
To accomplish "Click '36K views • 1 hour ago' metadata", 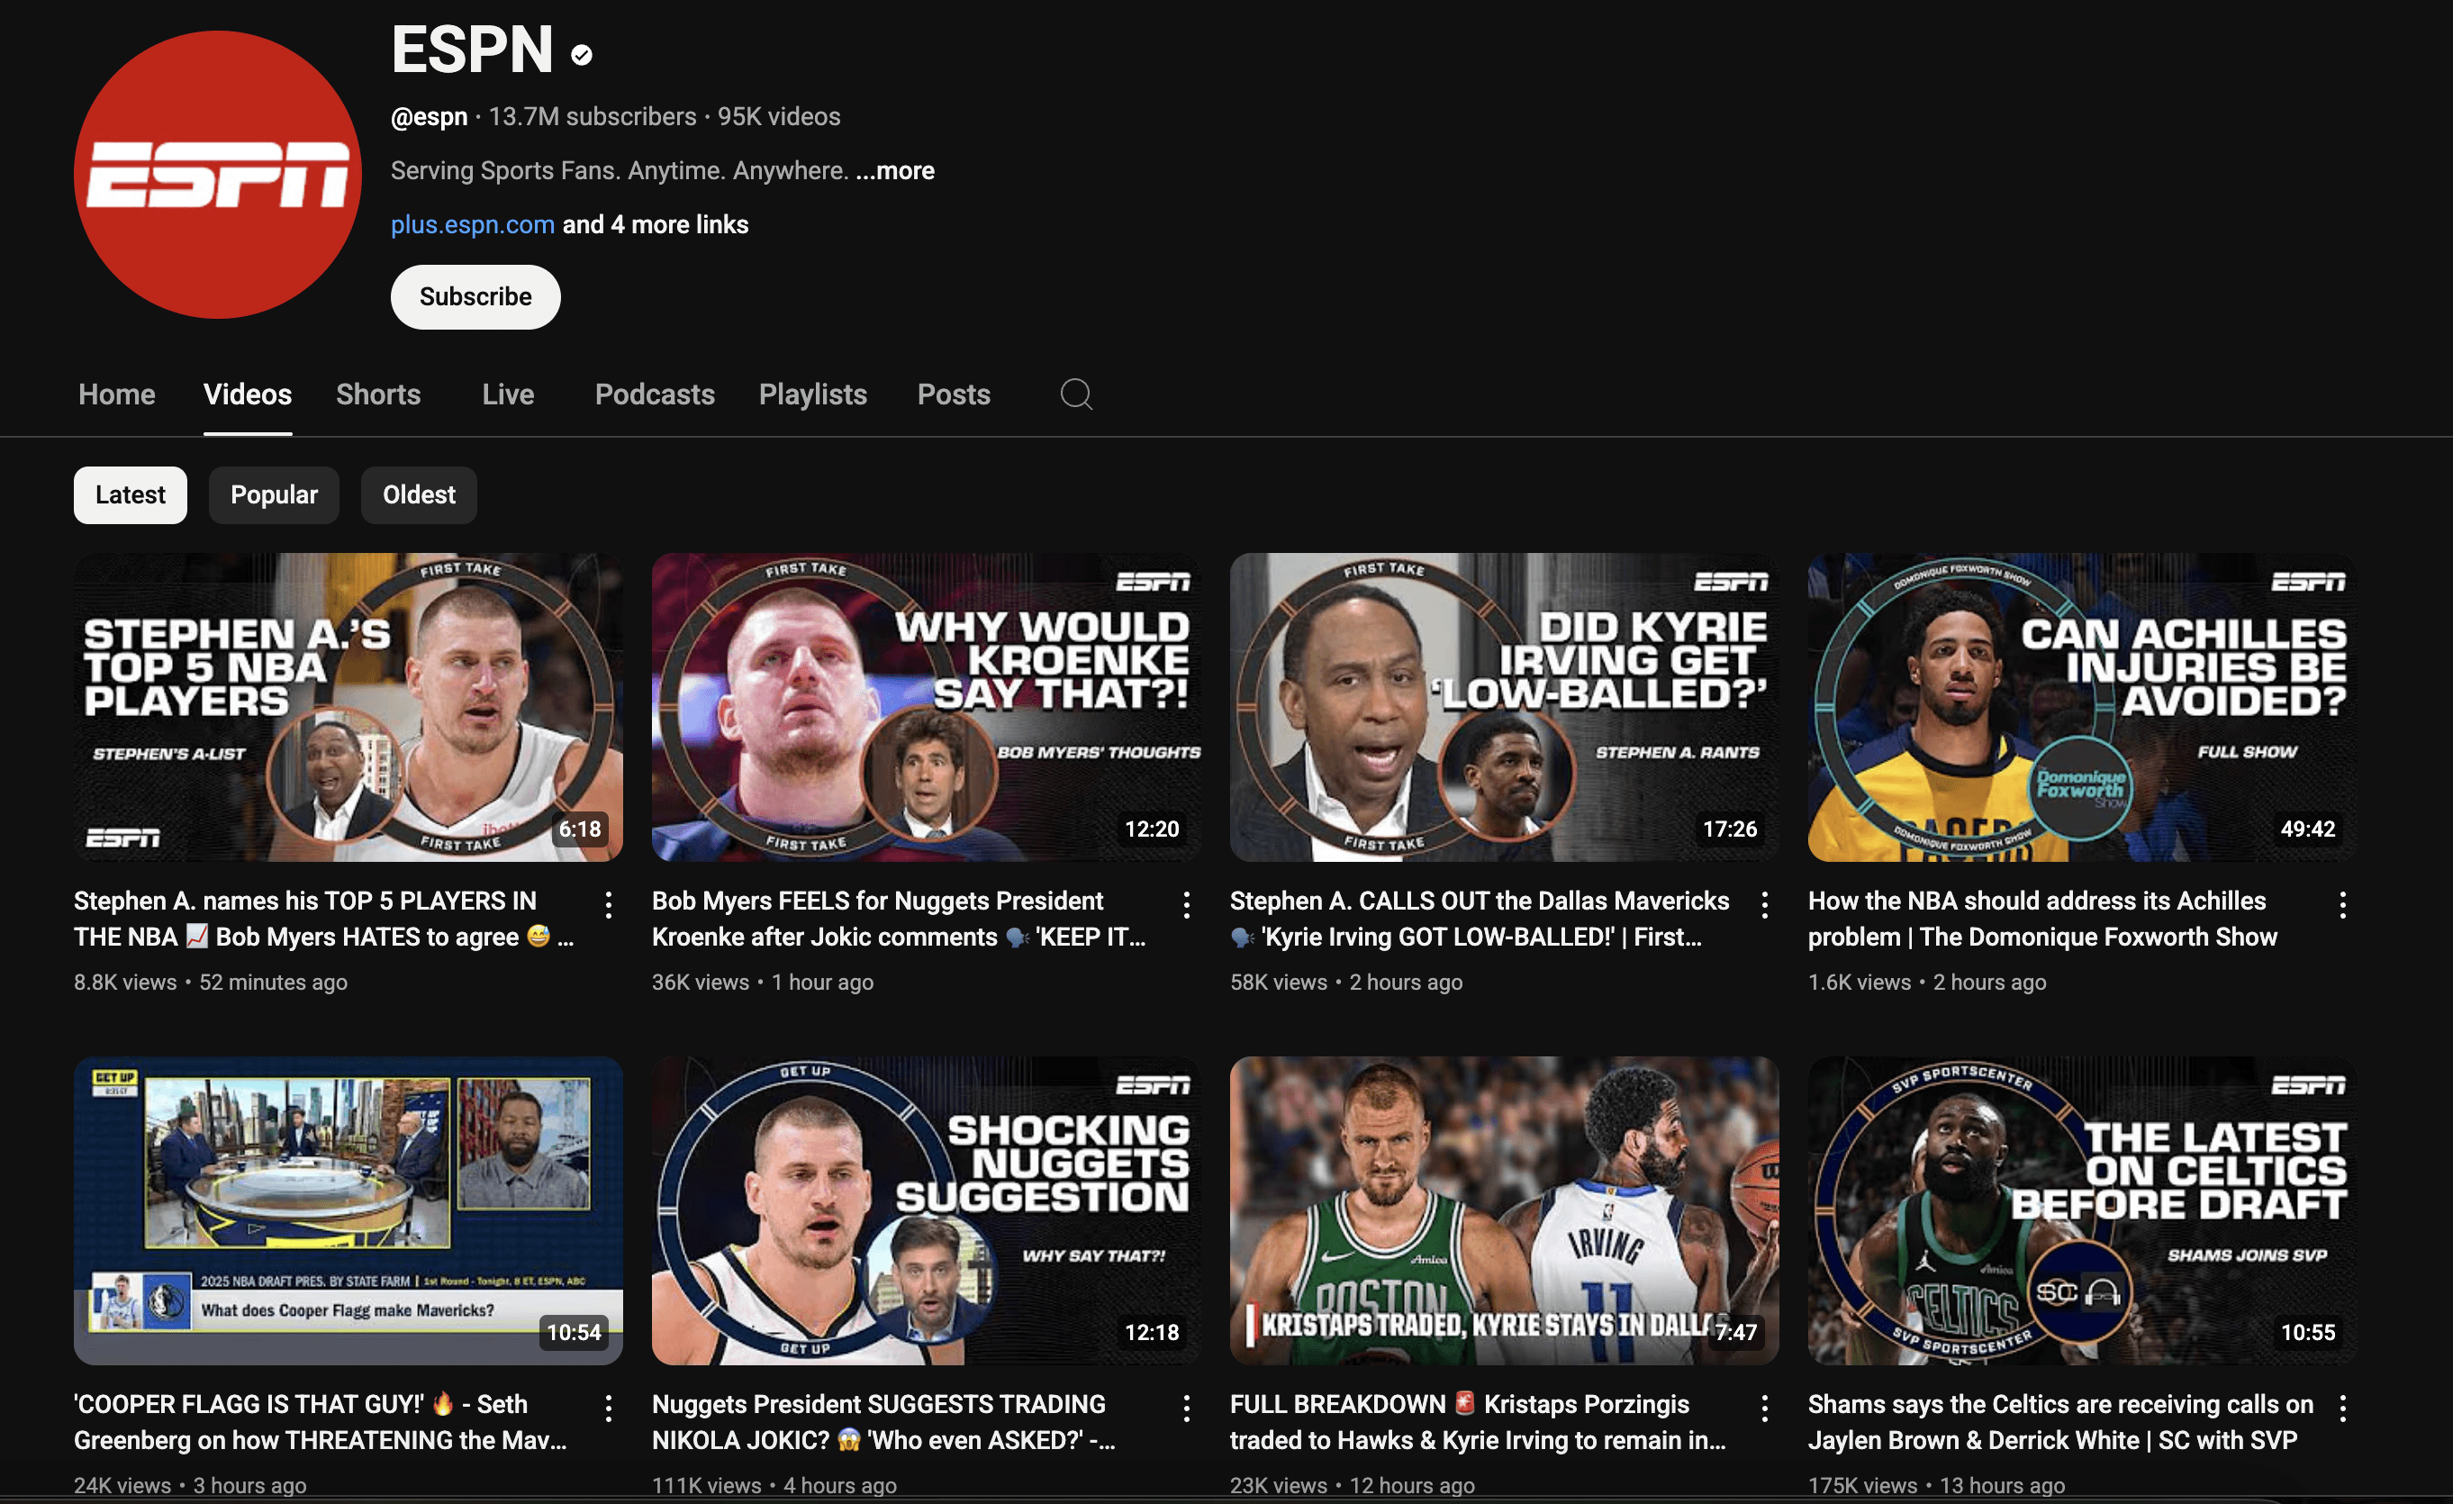I will [763, 983].
